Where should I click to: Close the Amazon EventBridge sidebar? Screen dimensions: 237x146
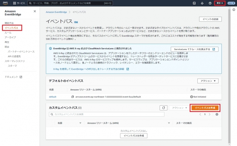(x=35, y=11)
